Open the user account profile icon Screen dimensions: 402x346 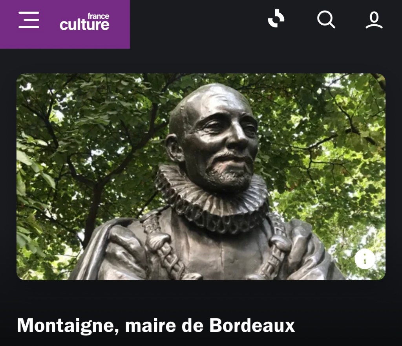[374, 20]
